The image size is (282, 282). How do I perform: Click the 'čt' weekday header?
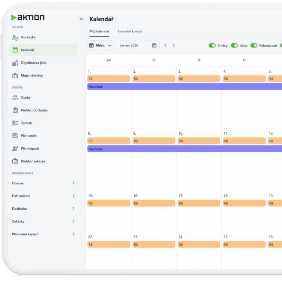point(244,60)
